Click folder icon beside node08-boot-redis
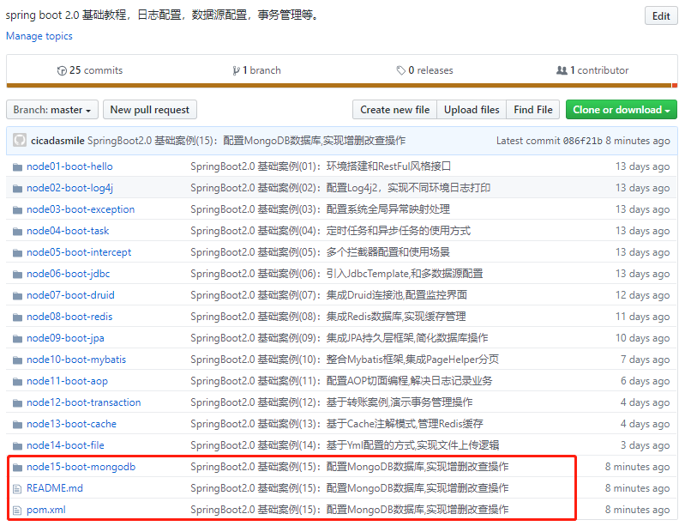Image resolution: width=685 pixels, height=526 pixels. pyautogui.click(x=17, y=317)
